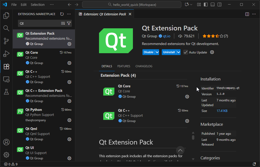Toggle the primary sidebar visibility icon
The height and width of the screenshot is (167, 260).
pyautogui.click(x=205, y=4)
